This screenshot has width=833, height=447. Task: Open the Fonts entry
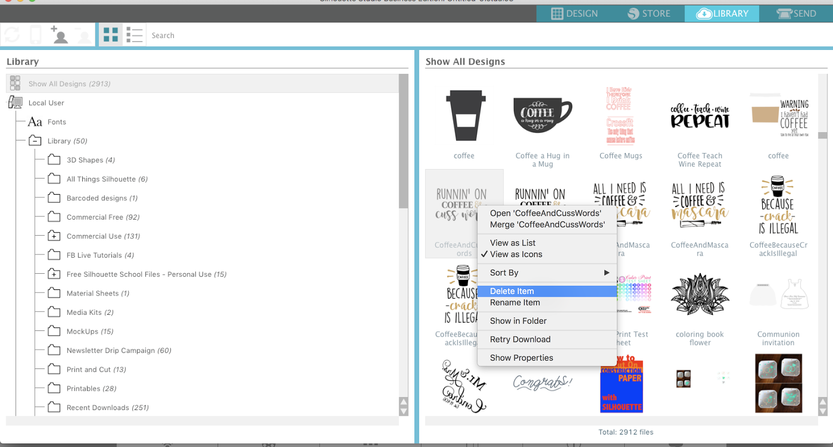(57, 122)
